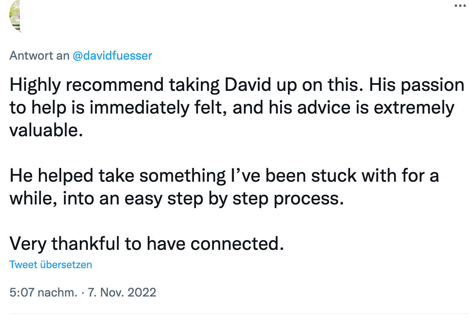469x318 pixels.
Task: Tap the blue translate link below the tweet
Action: [51, 264]
